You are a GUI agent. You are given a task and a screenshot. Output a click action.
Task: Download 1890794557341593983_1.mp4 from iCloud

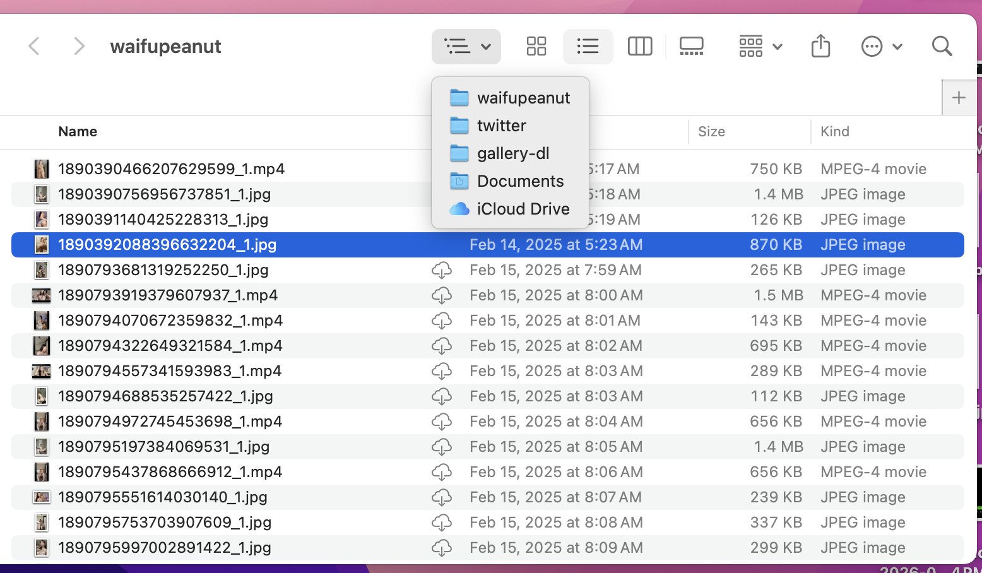[442, 371]
